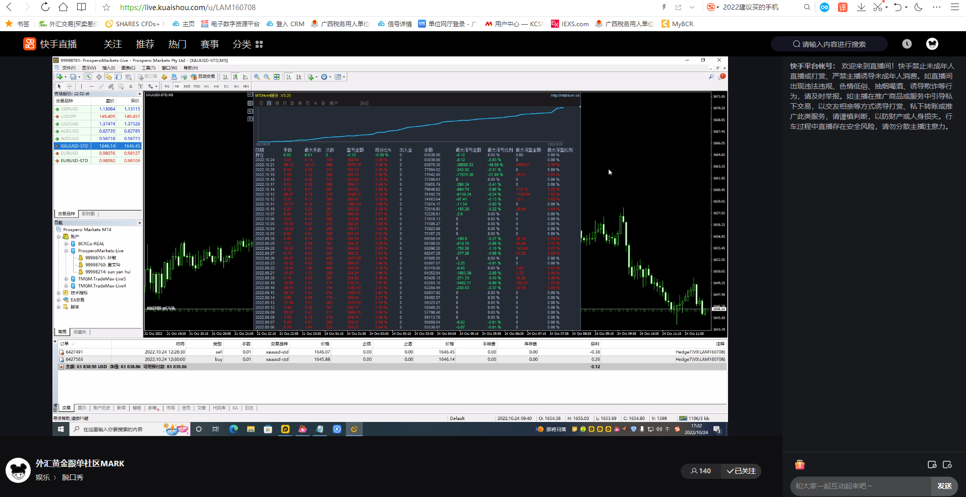Click Kuaishou search input field
Viewport: 966px width, 497px height.
pos(829,44)
